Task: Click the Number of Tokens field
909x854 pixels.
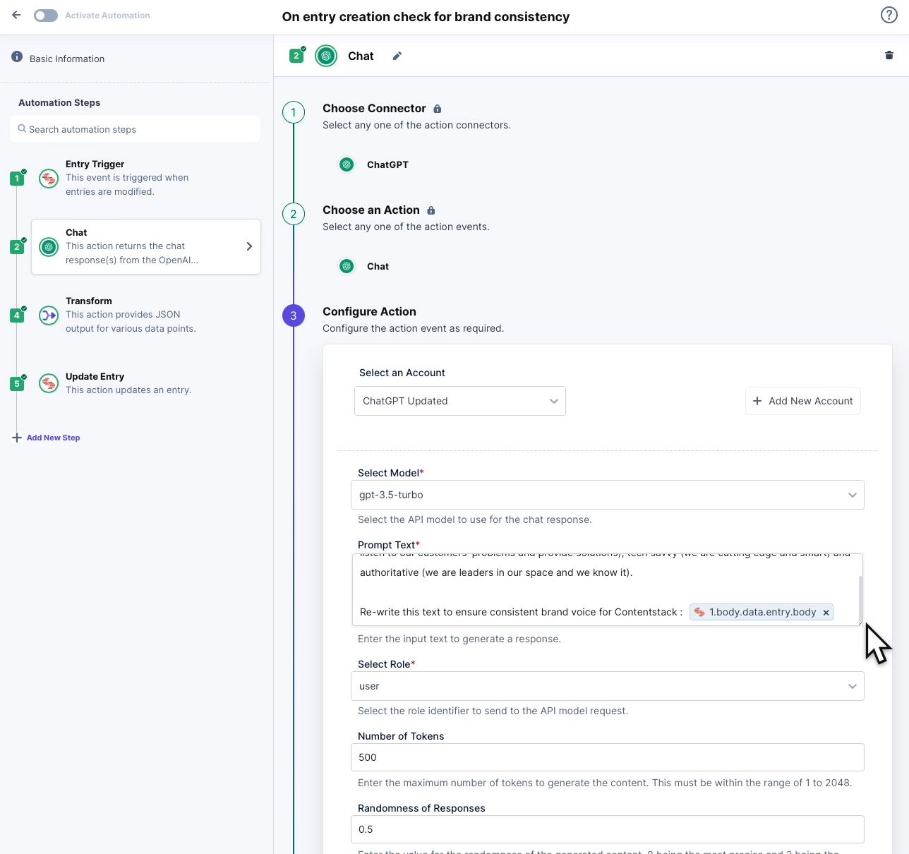Action: [x=608, y=757]
